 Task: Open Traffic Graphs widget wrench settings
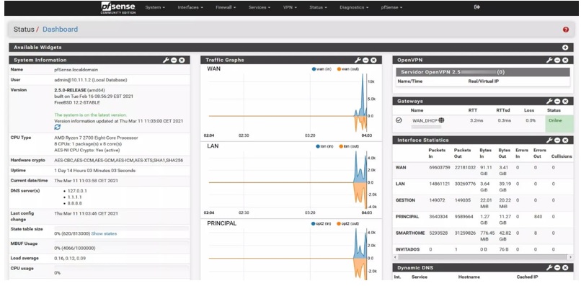click(x=358, y=60)
